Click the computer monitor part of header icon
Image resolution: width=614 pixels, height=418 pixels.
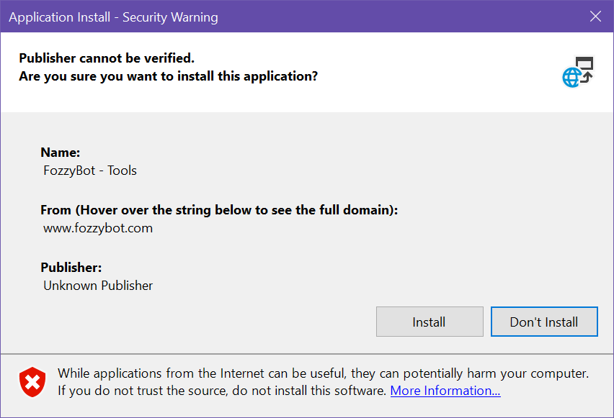584,63
